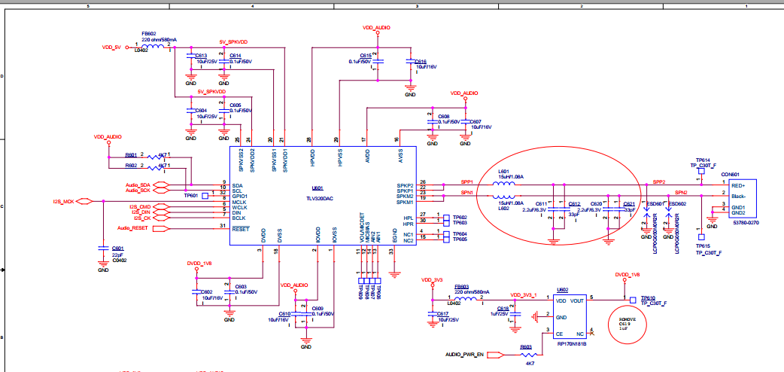Click the CON601 connector label
This screenshot has height=372, width=784.
coord(730,175)
